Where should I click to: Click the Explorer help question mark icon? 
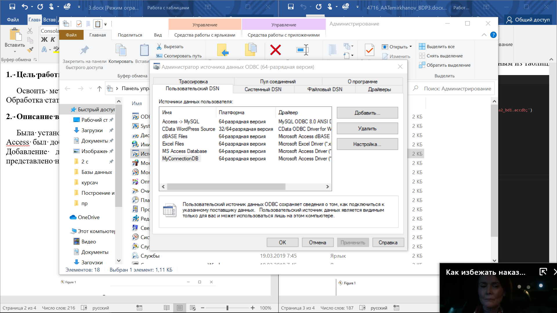pos(493,35)
